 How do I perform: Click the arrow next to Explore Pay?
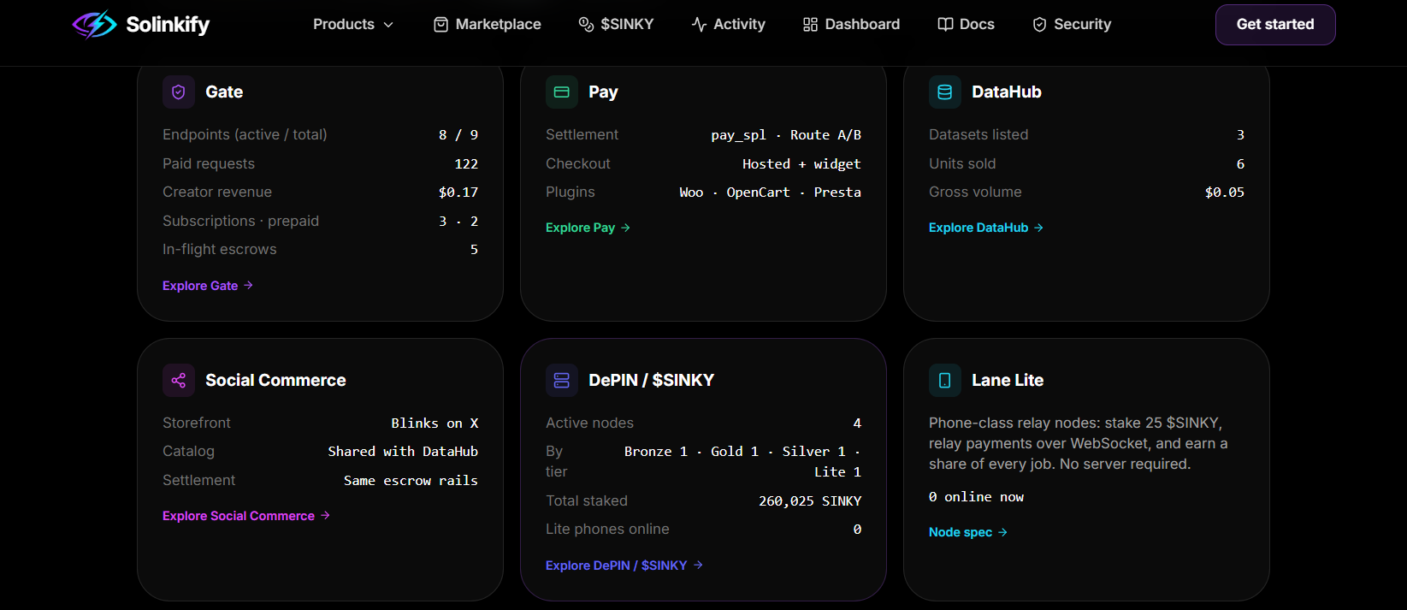click(625, 228)
